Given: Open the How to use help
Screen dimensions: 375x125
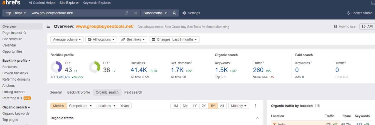Looking at the screenshot, I should tap(345, 26).
